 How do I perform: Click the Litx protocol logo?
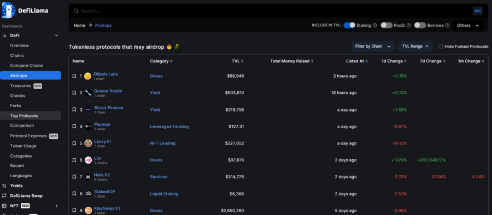(88, 160)
